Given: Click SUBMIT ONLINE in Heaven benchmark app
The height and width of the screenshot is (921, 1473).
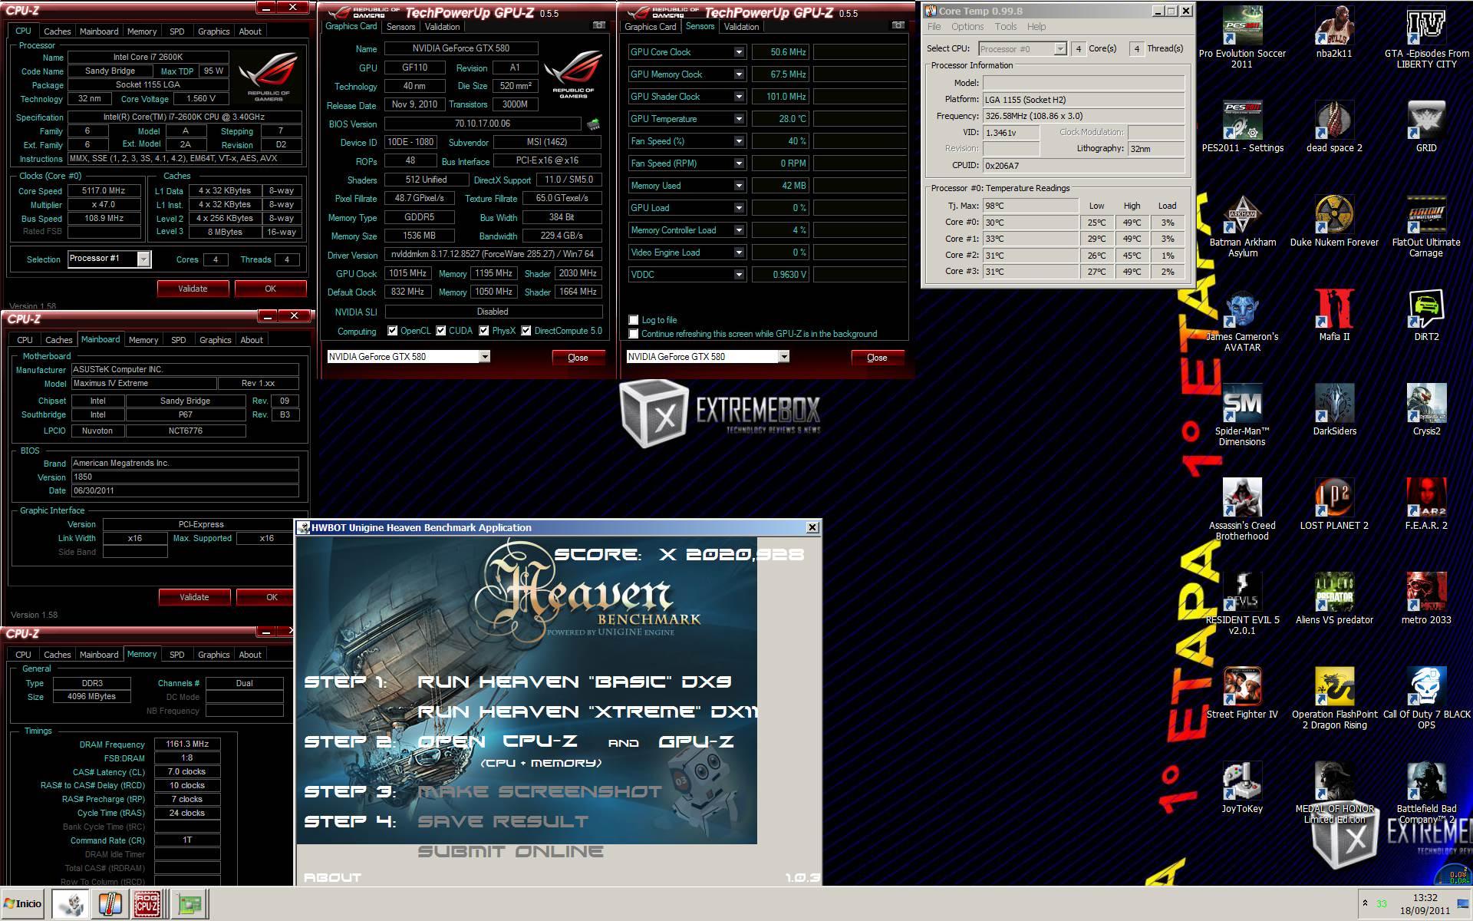Looking at the screenshot, I should 510,851.
